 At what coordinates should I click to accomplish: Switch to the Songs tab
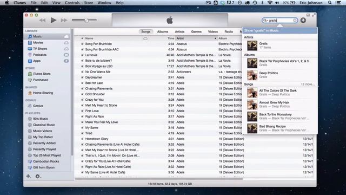tap(145, 31)
